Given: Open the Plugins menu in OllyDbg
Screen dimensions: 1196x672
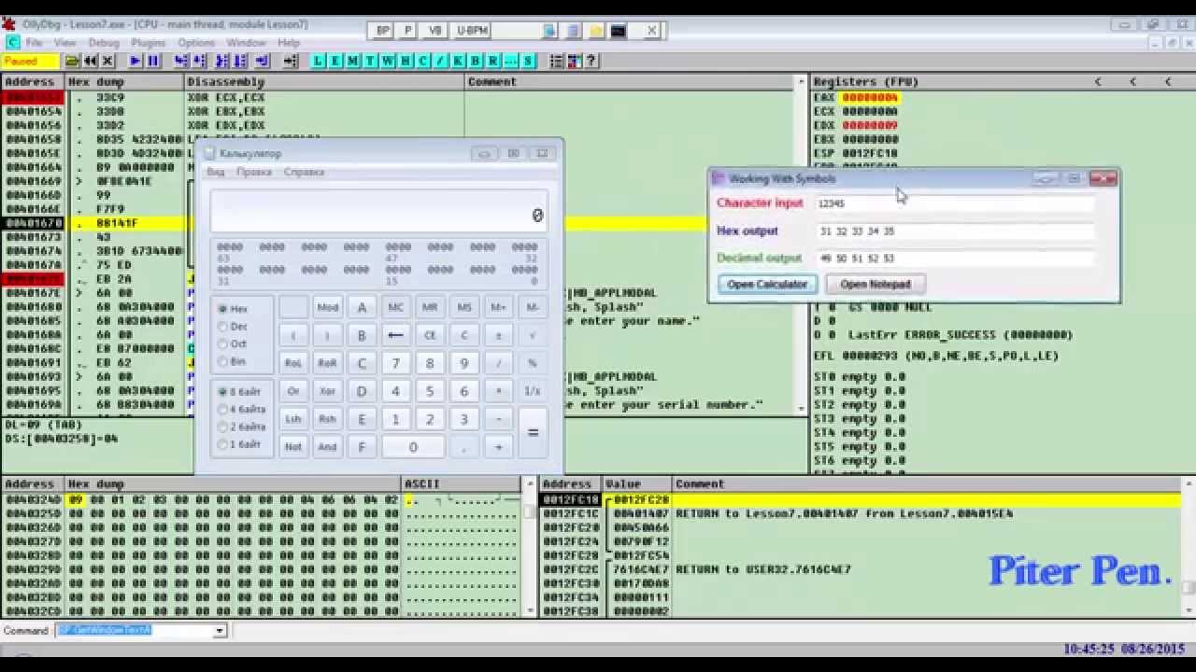Looking at the screenshot, I should pos(149,43).
